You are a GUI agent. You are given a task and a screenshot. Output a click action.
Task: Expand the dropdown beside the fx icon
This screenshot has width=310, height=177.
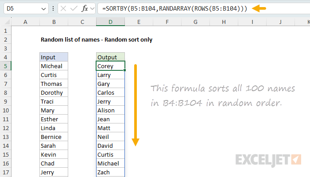(92, 8)
